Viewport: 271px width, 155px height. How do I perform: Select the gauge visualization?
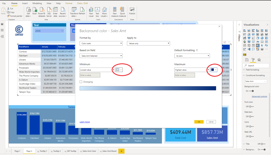coord(258,42)
